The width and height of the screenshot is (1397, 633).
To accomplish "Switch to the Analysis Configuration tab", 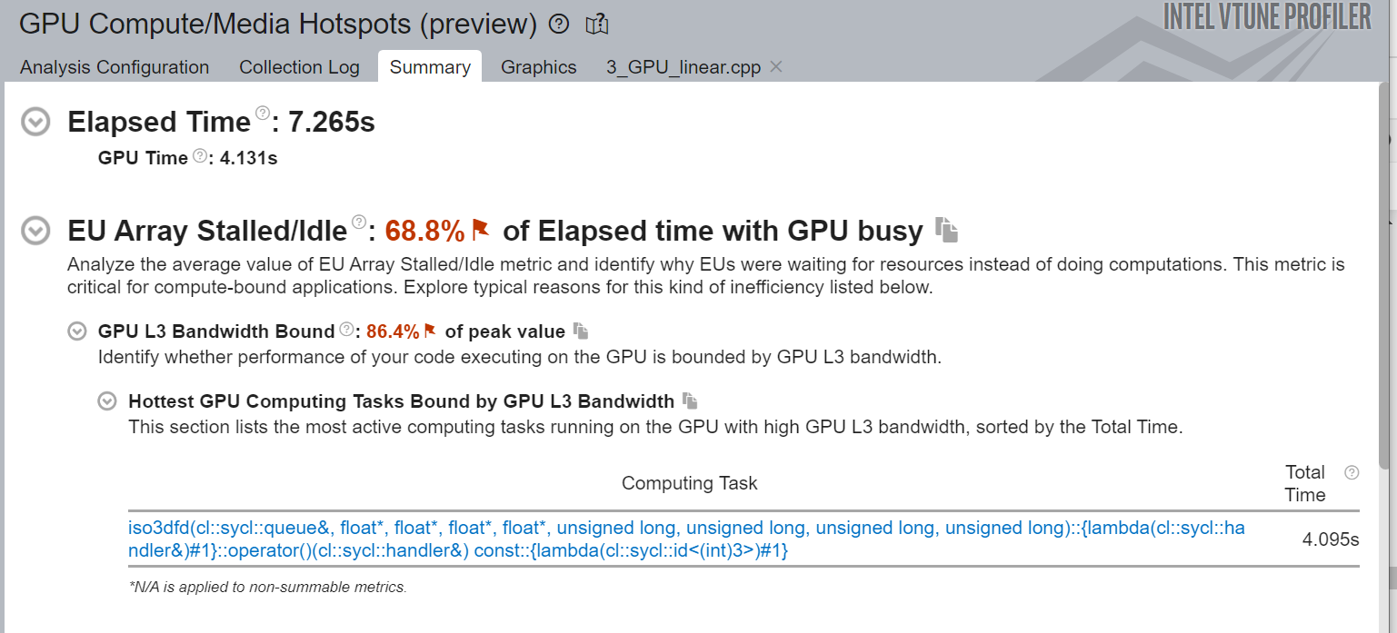I will 115,67.
